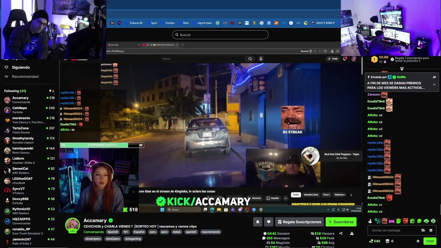441x248 pixels.
Task: Click the Windows Start icon in streamed taskbar
Action: pos(162,209)
